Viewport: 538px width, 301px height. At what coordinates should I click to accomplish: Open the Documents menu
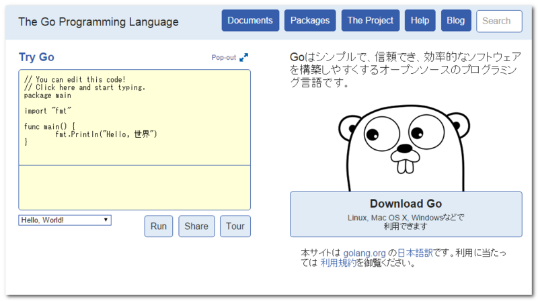(250, 21)
